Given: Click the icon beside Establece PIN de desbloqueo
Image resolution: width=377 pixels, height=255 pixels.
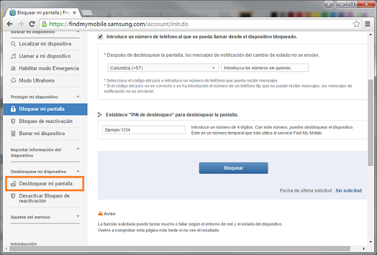Looking at the screenshot, I should 100,115.
